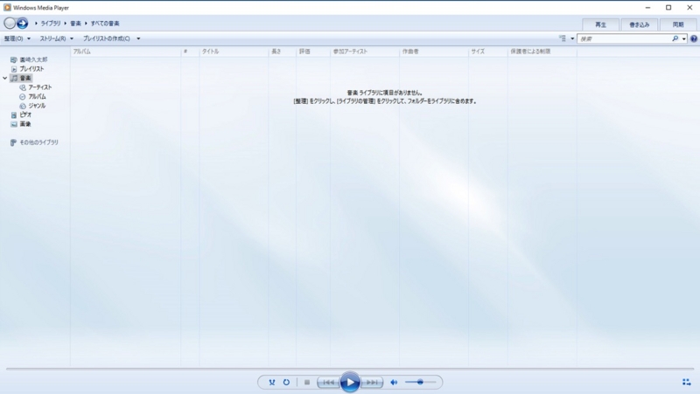This screenshot has width=700, height=394.
Task: Open the breadcrumb arrow before ライブラリ
Action: coord(36,24)
